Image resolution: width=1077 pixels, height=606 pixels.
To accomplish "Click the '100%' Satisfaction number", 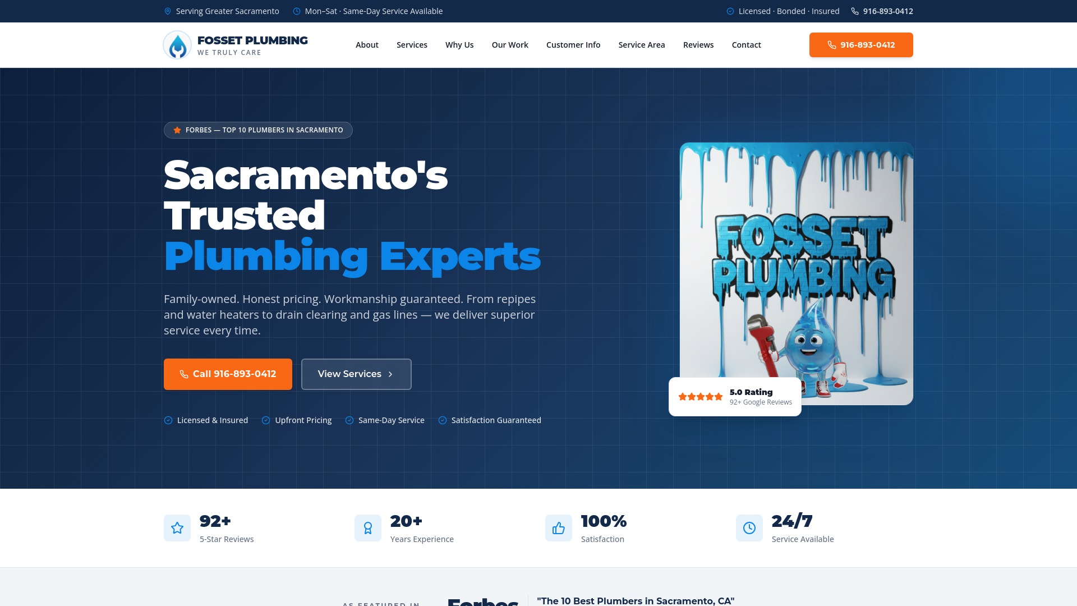I will [x=604, y=521].
